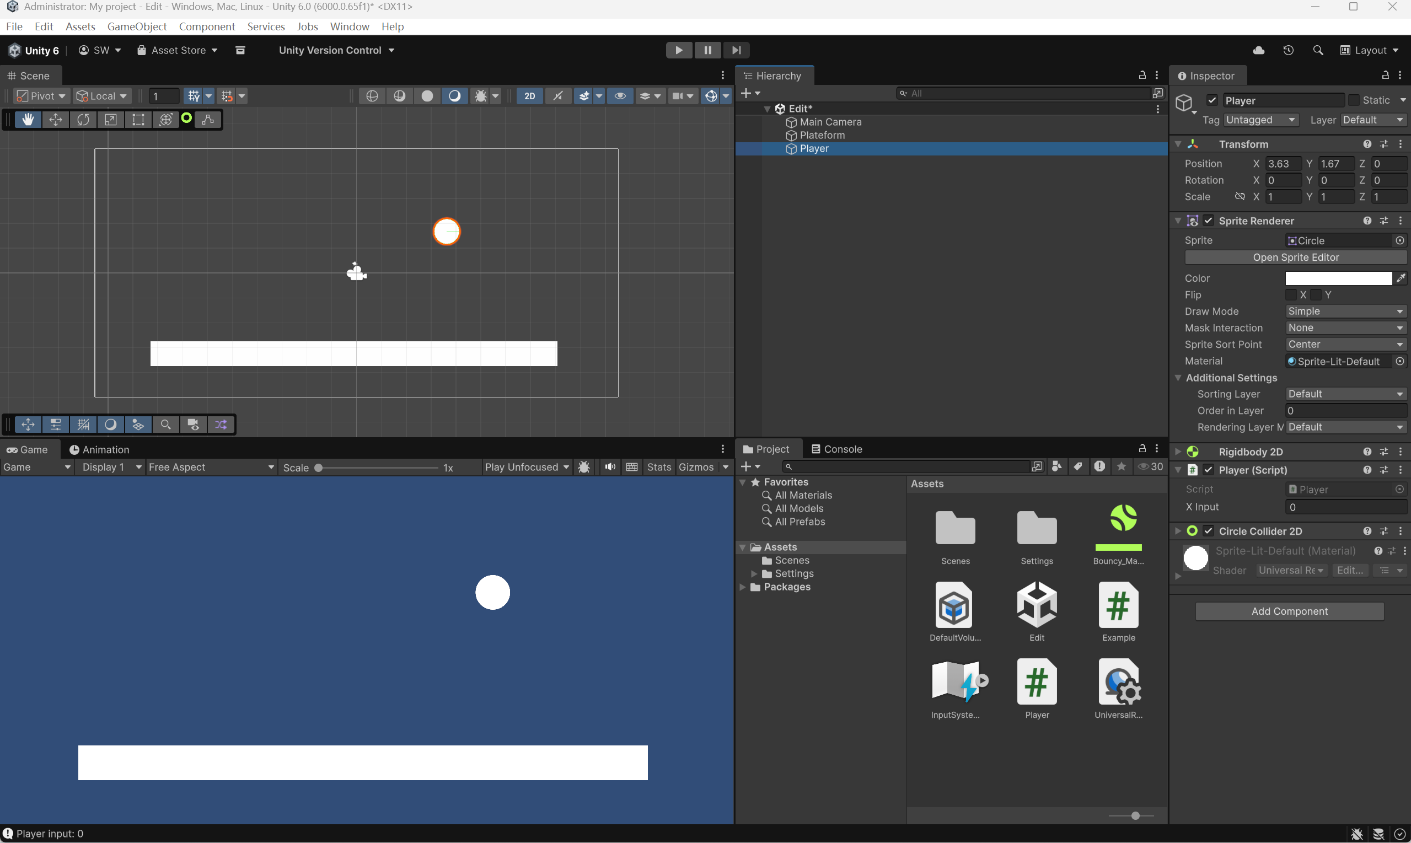Toggle Flip X checkbox
This screenshot has width=1411, height=843.
coord(1291,295)
